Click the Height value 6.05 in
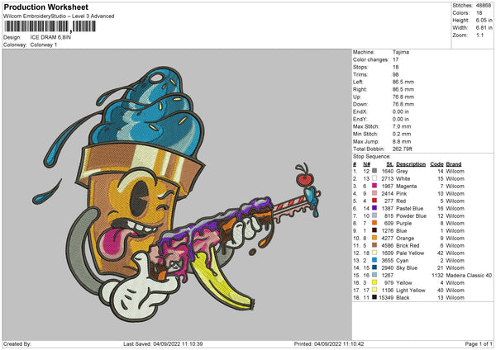This screenshot has width=496, height=350. coord(484,20)
